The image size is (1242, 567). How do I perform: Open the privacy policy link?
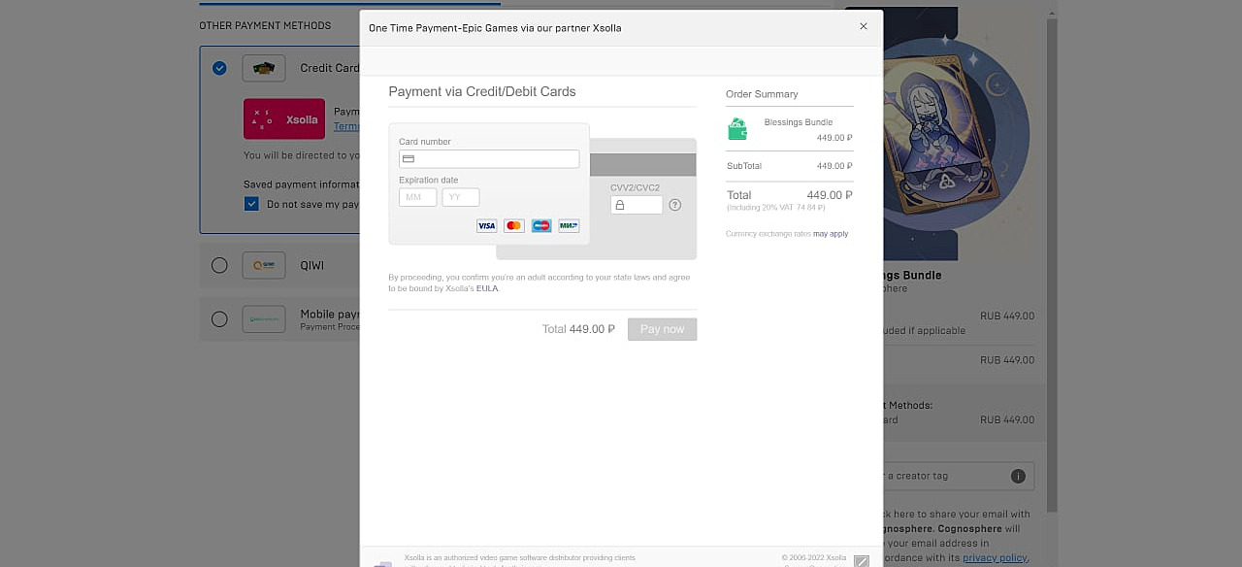(x=995, y=557)
